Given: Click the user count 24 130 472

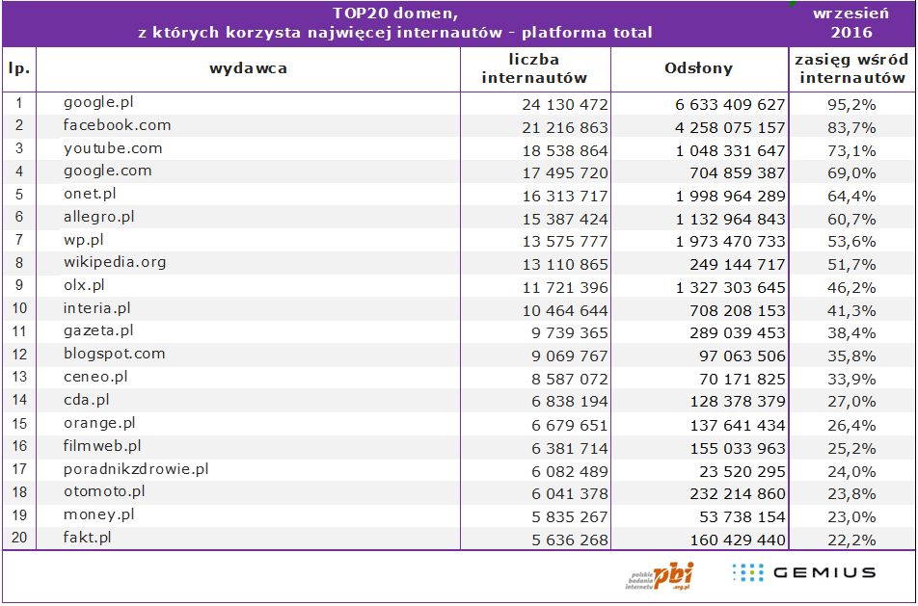Looking at the screenshot, I should pos(565,105).
